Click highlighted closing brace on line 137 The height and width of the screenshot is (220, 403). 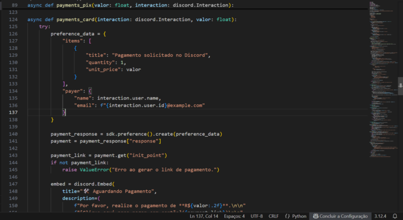(64, 112)
